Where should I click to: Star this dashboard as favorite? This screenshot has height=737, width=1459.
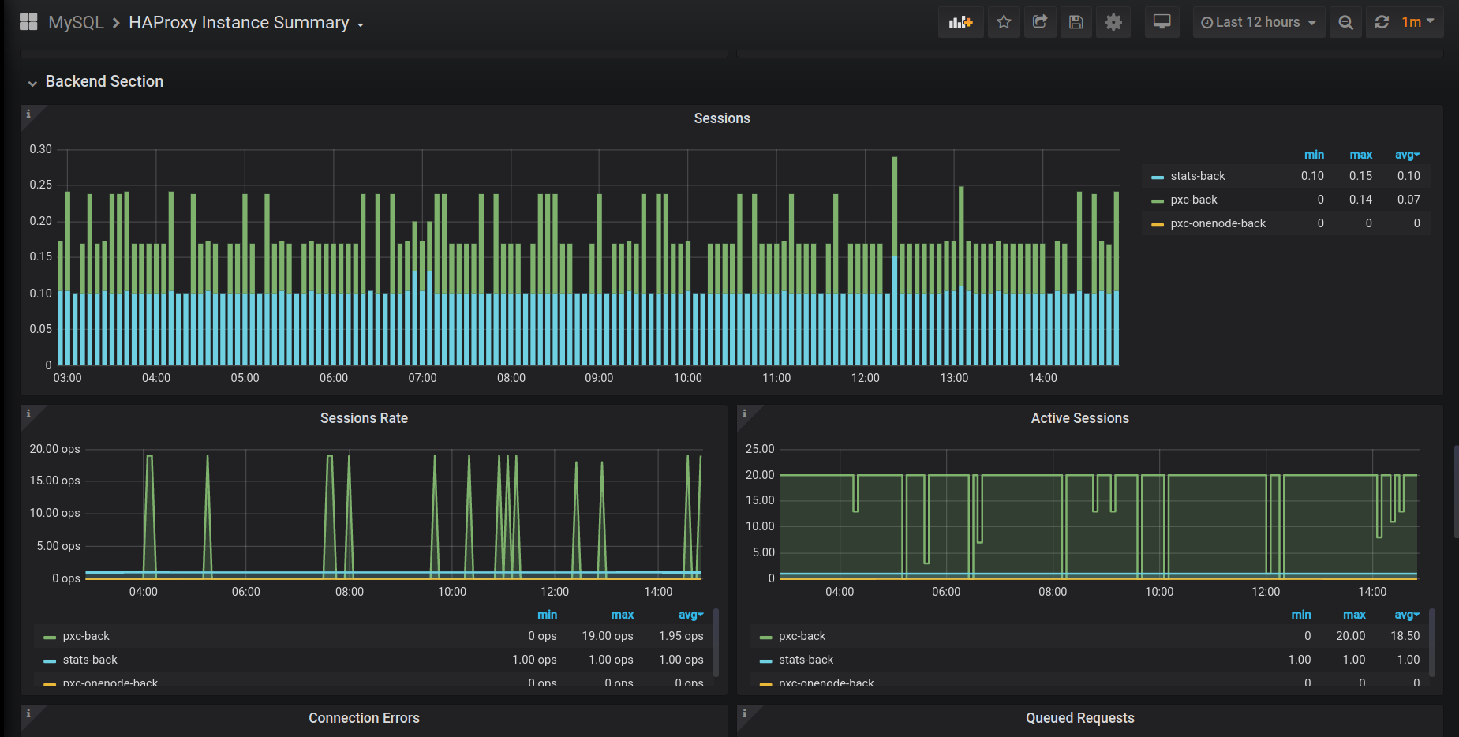pos(1004,22)
